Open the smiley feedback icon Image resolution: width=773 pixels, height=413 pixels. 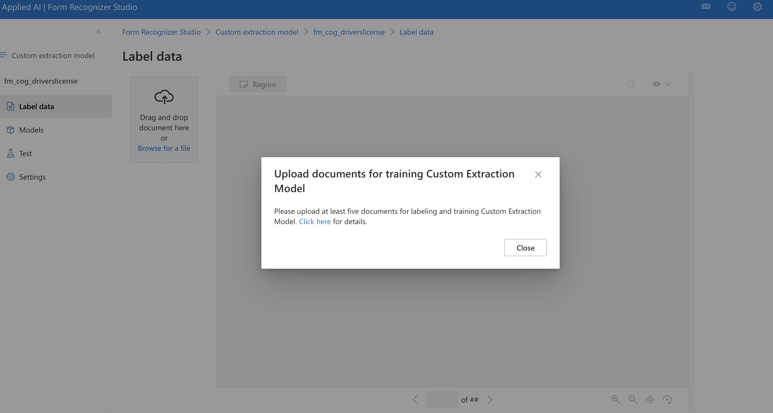[x=732, y=7]
